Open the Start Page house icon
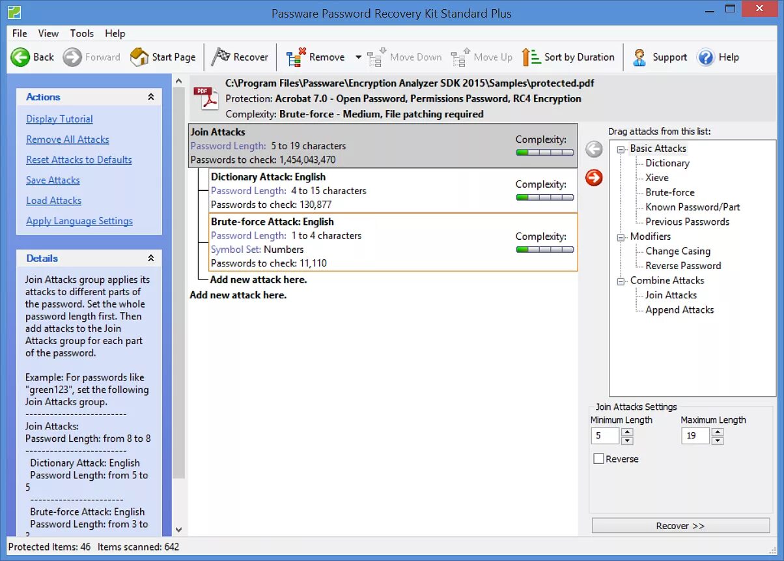Viewport: 784px width, 561px height. click(x=139, y=57)
